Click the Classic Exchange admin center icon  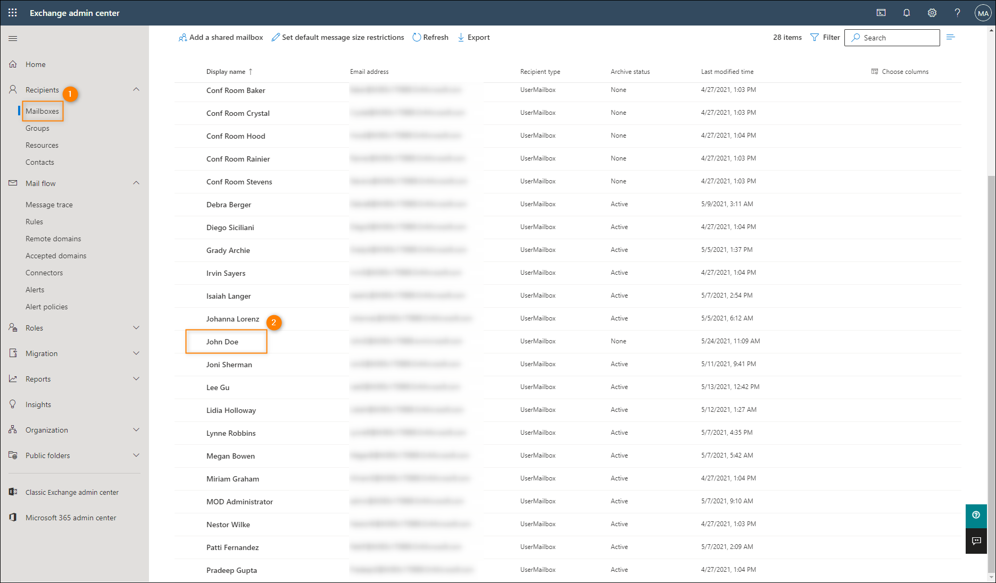click(x=13, y=492)
